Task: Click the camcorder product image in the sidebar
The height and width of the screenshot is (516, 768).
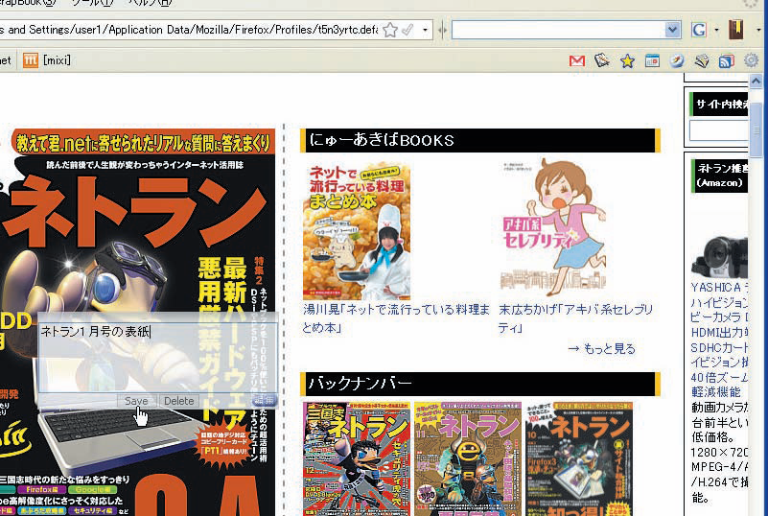Action: [x=719, y=256]
